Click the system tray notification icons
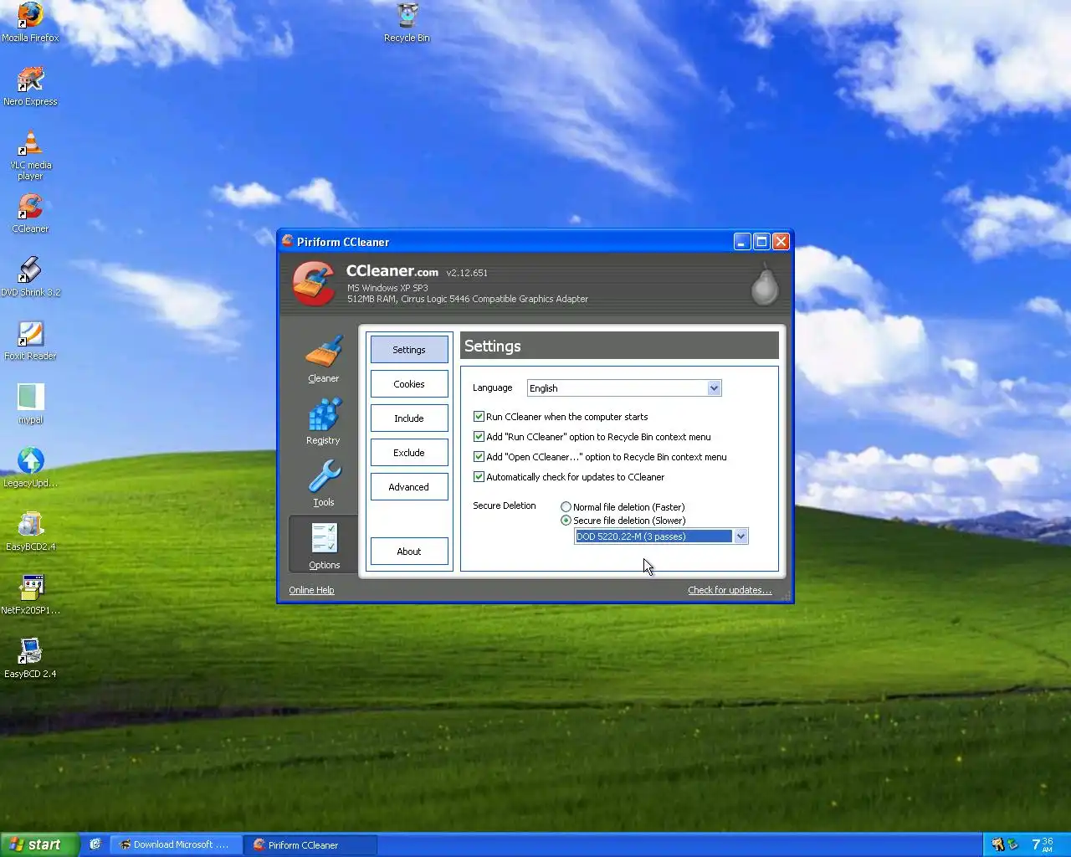The width and height of the screenshot is (1071, 857). (1004, 844)
